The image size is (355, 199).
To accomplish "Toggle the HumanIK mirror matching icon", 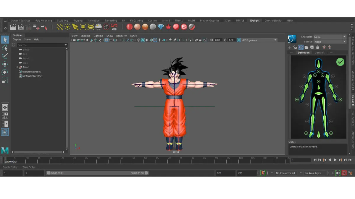I will pyautogui.click(x=301, y=47).
